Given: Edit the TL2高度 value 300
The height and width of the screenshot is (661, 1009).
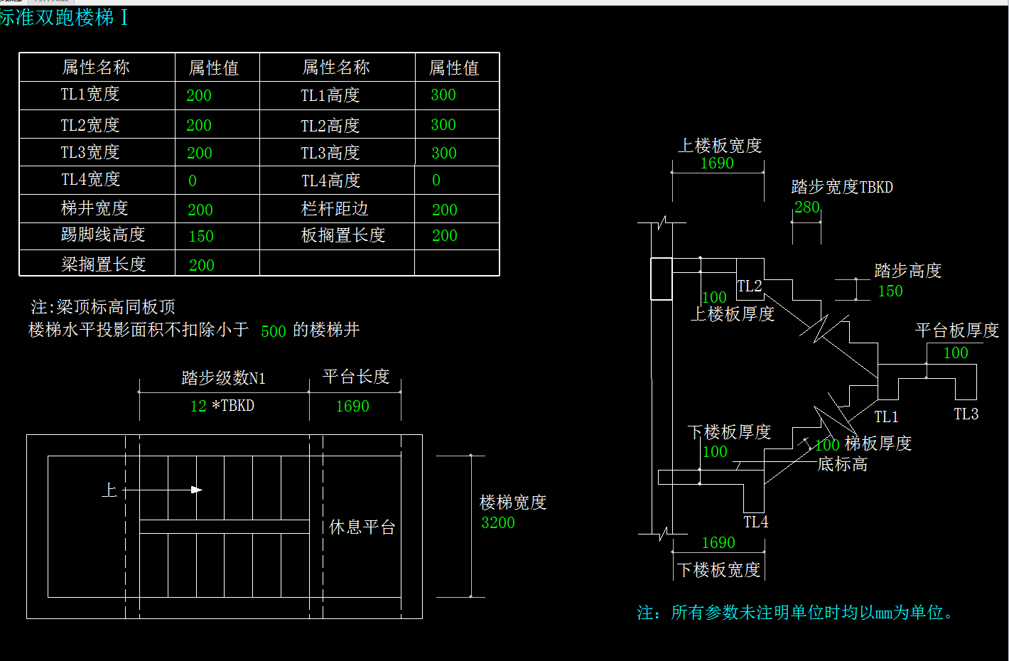Looking at the screenshot, I should tap(443, 125).
